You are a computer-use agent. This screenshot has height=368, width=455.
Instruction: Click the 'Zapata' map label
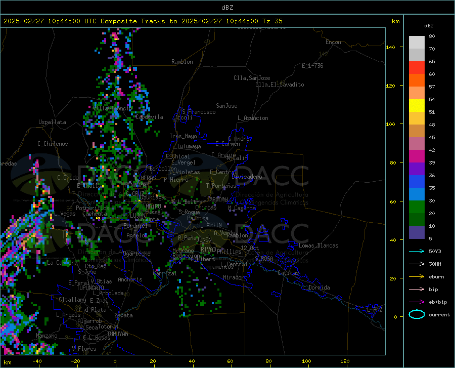[x=124, y=315]
